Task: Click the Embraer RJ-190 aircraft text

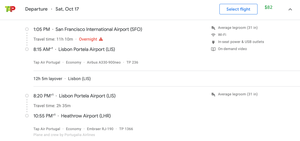Action: [100, 129]
